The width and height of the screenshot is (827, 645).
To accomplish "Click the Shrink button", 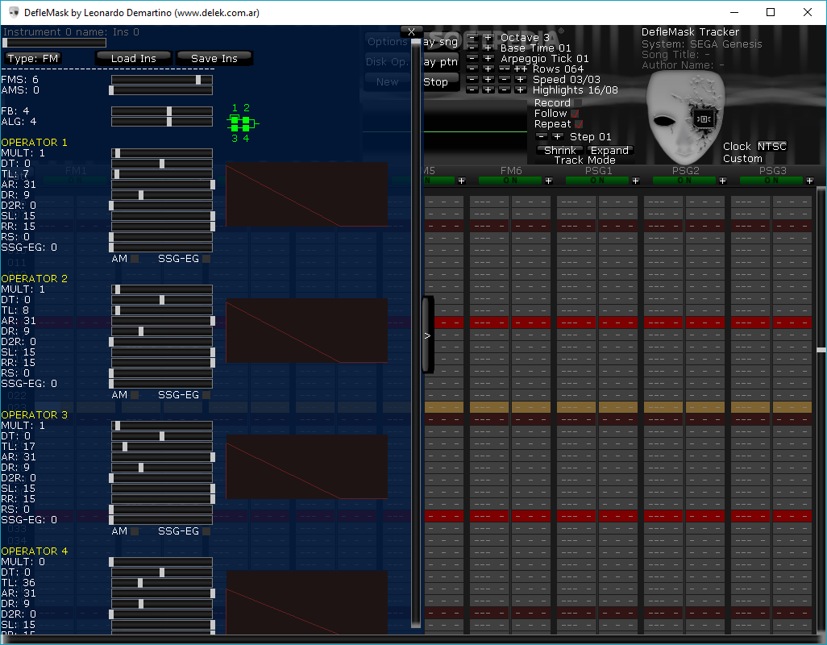I will (x=559, y=150).
